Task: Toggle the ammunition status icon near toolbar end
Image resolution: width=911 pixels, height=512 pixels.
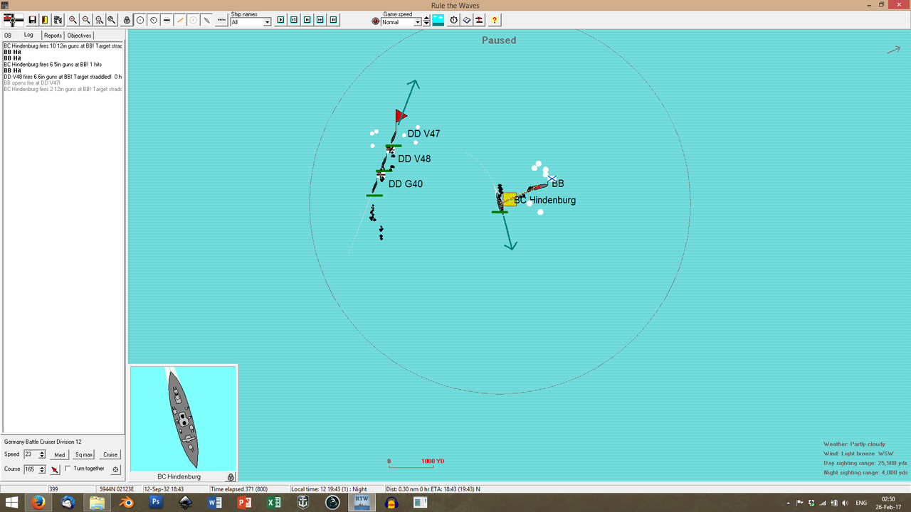Action: pyautogui.click(x=478, y=20)
